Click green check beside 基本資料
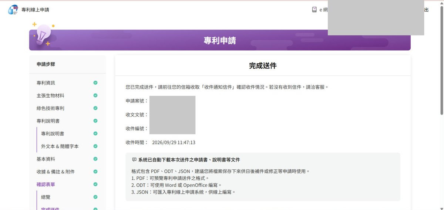Viewport: 444px width, 210px height. click(95, 159)
